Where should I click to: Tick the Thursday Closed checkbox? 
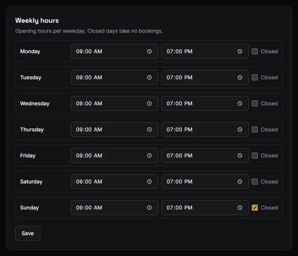(255, 129)
